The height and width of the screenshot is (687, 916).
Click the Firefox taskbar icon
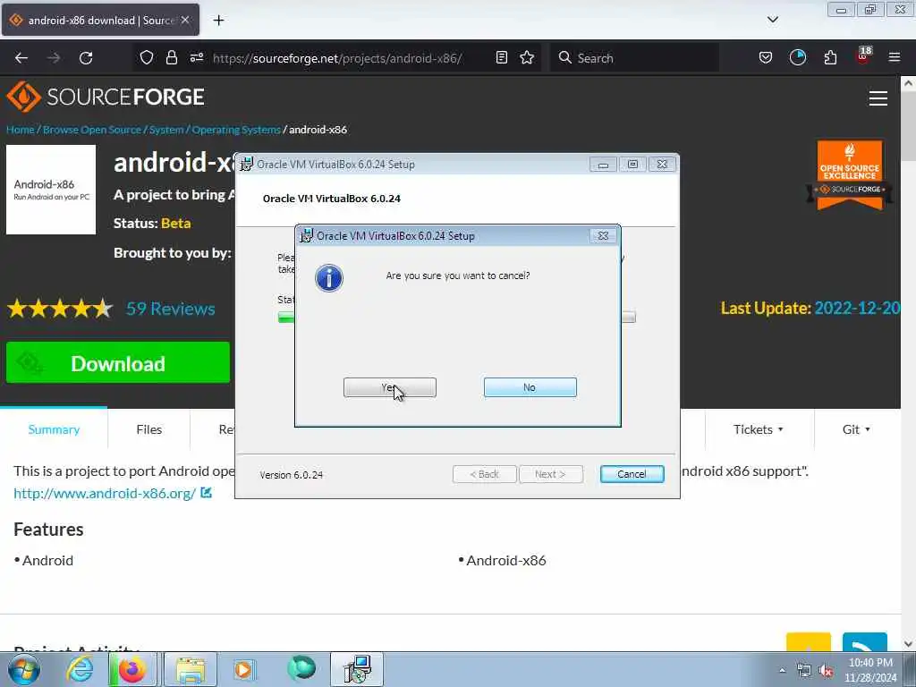pos(132,669)
